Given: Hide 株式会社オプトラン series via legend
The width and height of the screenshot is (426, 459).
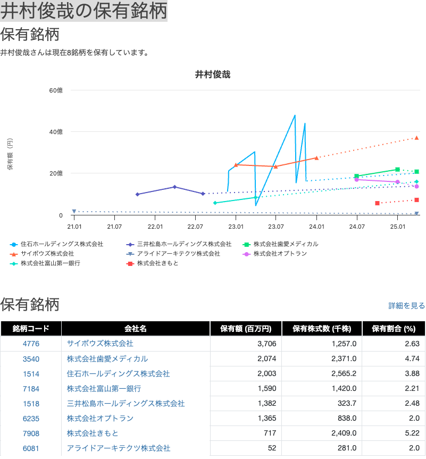Looking at the screenshot, I should pos(275,254).
